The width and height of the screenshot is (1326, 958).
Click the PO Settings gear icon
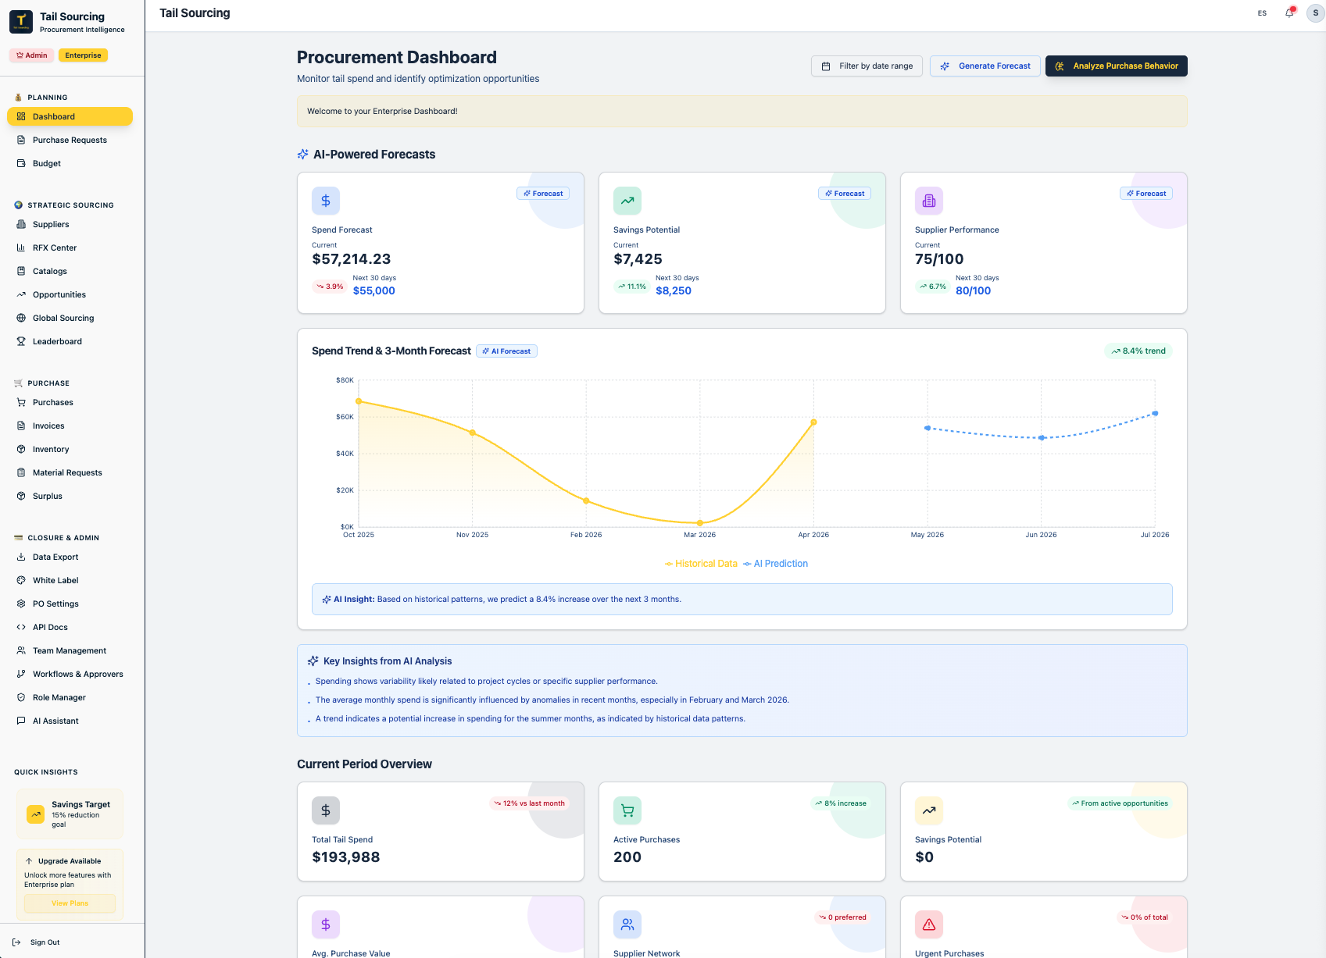click(21, 604)
